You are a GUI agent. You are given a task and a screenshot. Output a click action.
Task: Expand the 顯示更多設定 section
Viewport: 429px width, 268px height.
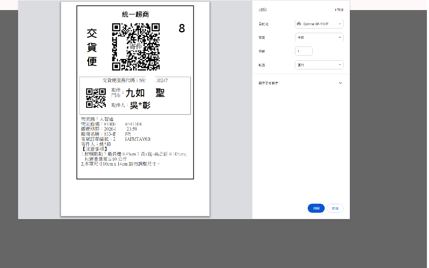(301, 83)
